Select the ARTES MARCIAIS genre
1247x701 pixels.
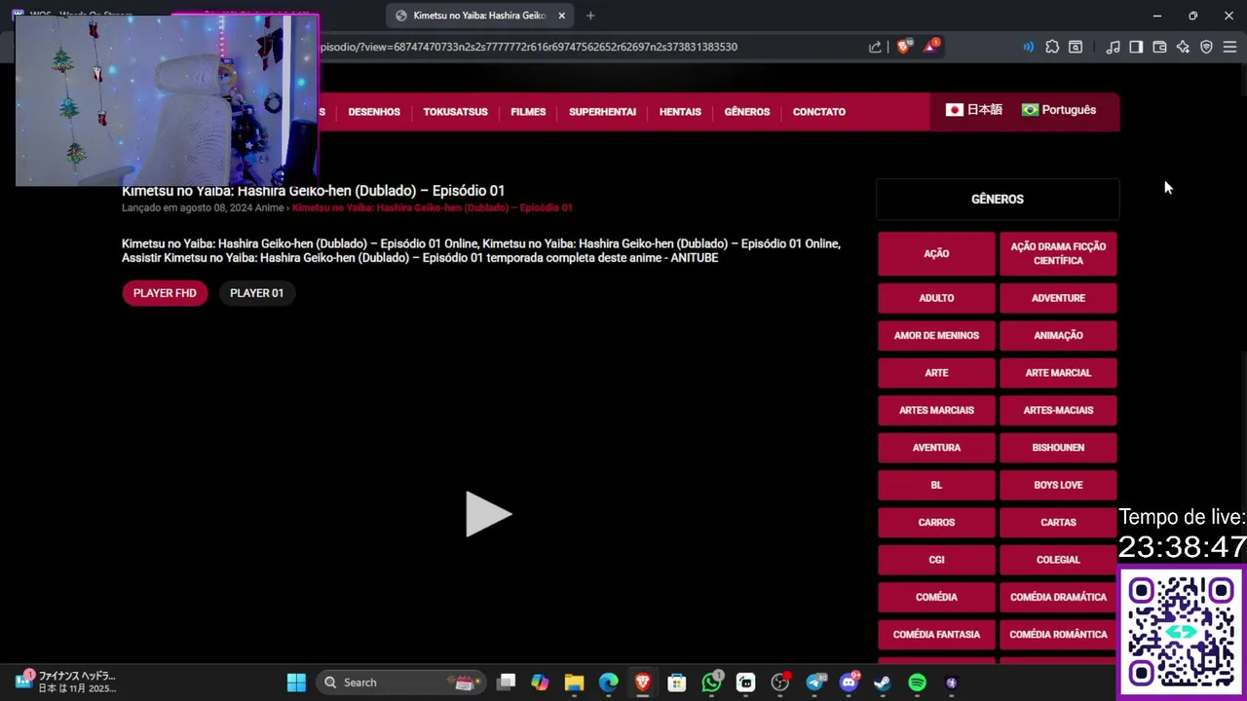(x=936, y=410)
